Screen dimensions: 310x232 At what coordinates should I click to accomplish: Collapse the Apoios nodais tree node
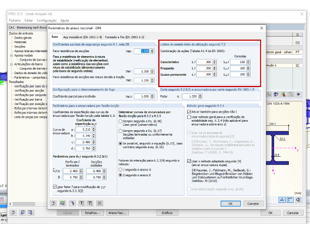(11, 55)
